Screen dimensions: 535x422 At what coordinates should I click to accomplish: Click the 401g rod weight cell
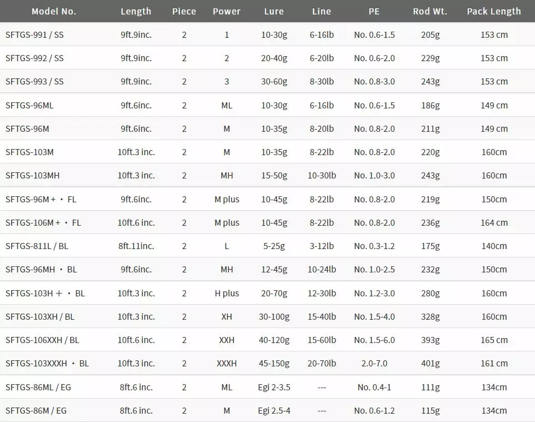pyautogui.click(x=430, y=364)
